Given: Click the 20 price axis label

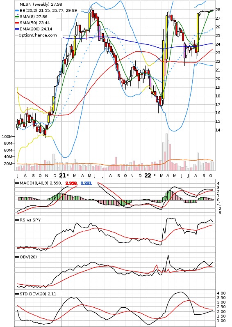Looking at the screenshot, I should (218, 78).
